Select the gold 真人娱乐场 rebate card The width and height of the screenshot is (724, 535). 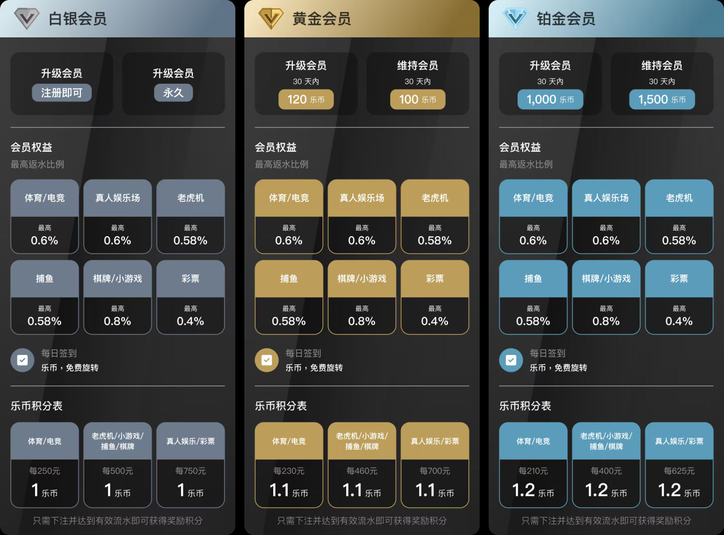[x=362, y=216]
